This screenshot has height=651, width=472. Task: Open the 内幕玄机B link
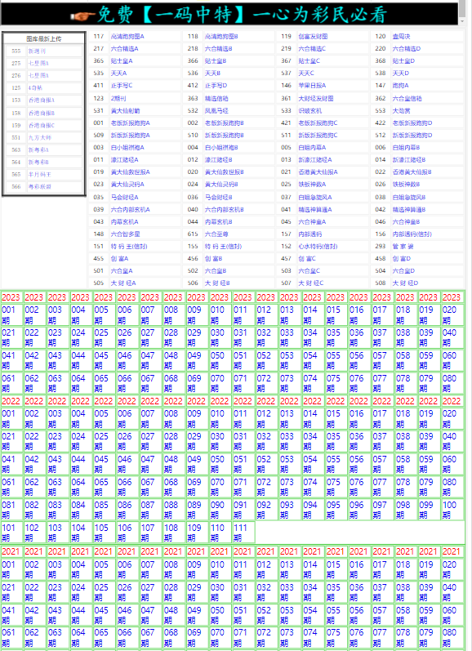coord(218,222)
